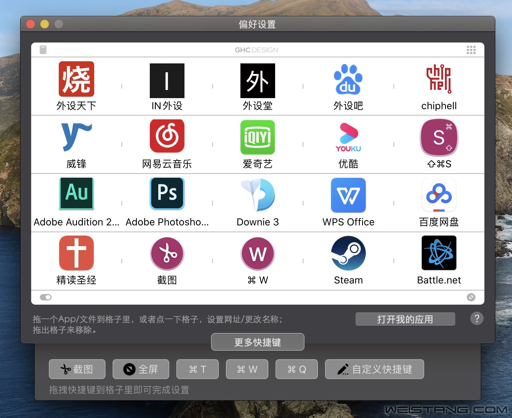Click the "百度网盘" label text
Viewport: 512px width, 418px height.
click(x=439, y=222)
